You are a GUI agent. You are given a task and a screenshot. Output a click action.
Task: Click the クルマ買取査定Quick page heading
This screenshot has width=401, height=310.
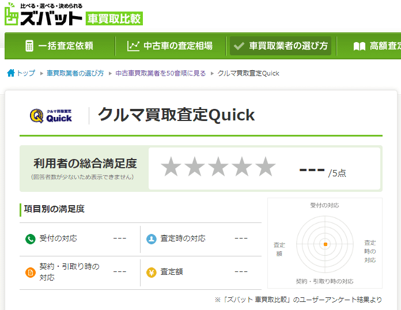tap(176, 115)
